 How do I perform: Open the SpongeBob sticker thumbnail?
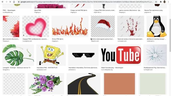(51, 55)
